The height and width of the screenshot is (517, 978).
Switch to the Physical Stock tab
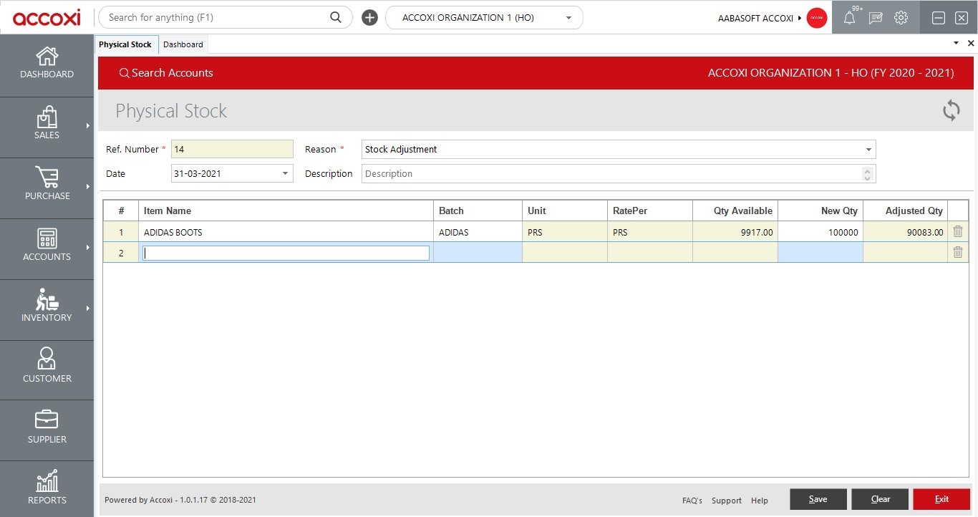tap(125, 44)
